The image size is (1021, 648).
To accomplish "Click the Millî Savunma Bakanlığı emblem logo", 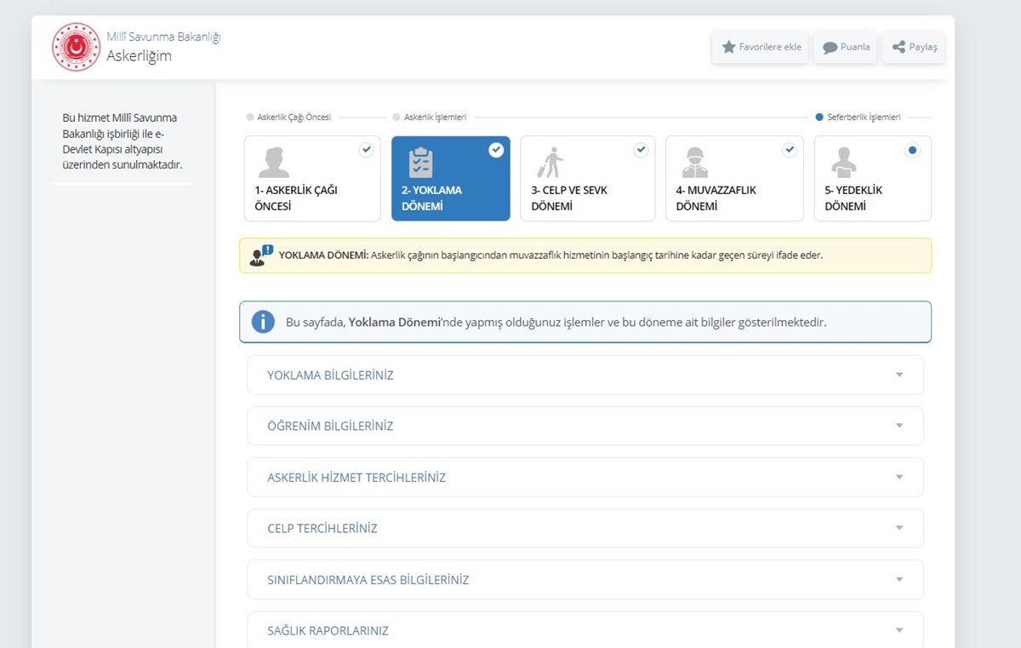I will (76, 47).
